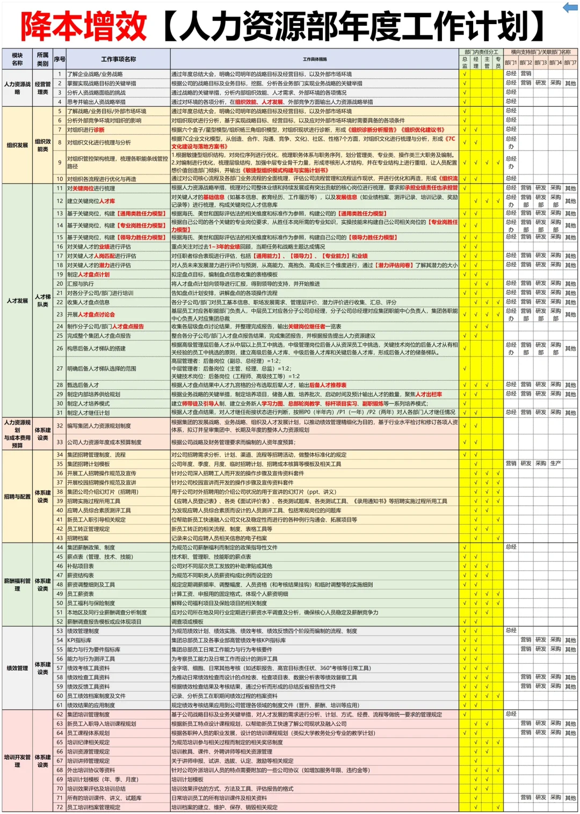The image size is (580, 814).
Task: Select the cell 掌握实现战略目标的关键举措
Action: [118, 83]
